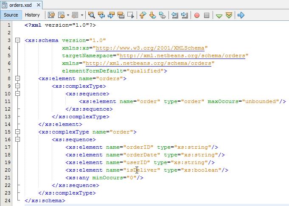Go to Next Bookmark icon

click(x=153, y=15)
